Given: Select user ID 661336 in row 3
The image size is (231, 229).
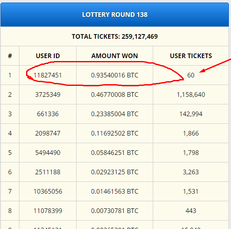Looking at the screenshot, I should 48,114.
